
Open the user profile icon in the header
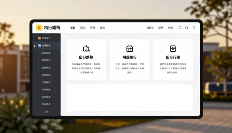194,28
